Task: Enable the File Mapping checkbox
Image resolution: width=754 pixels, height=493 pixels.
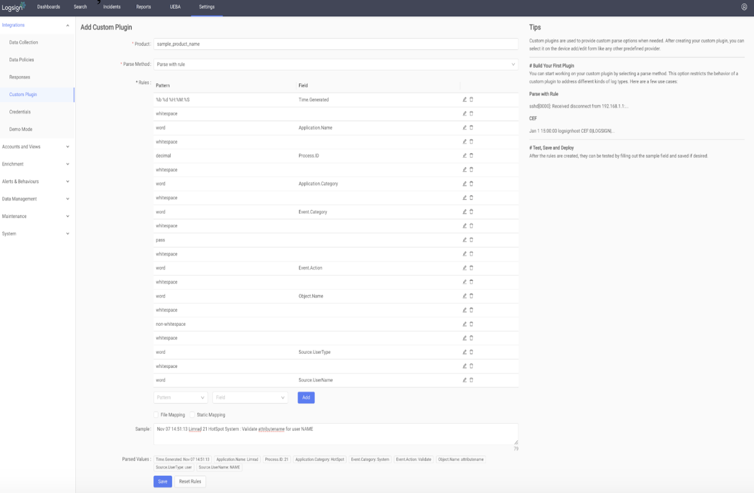Action: click(x=156, y=415)
